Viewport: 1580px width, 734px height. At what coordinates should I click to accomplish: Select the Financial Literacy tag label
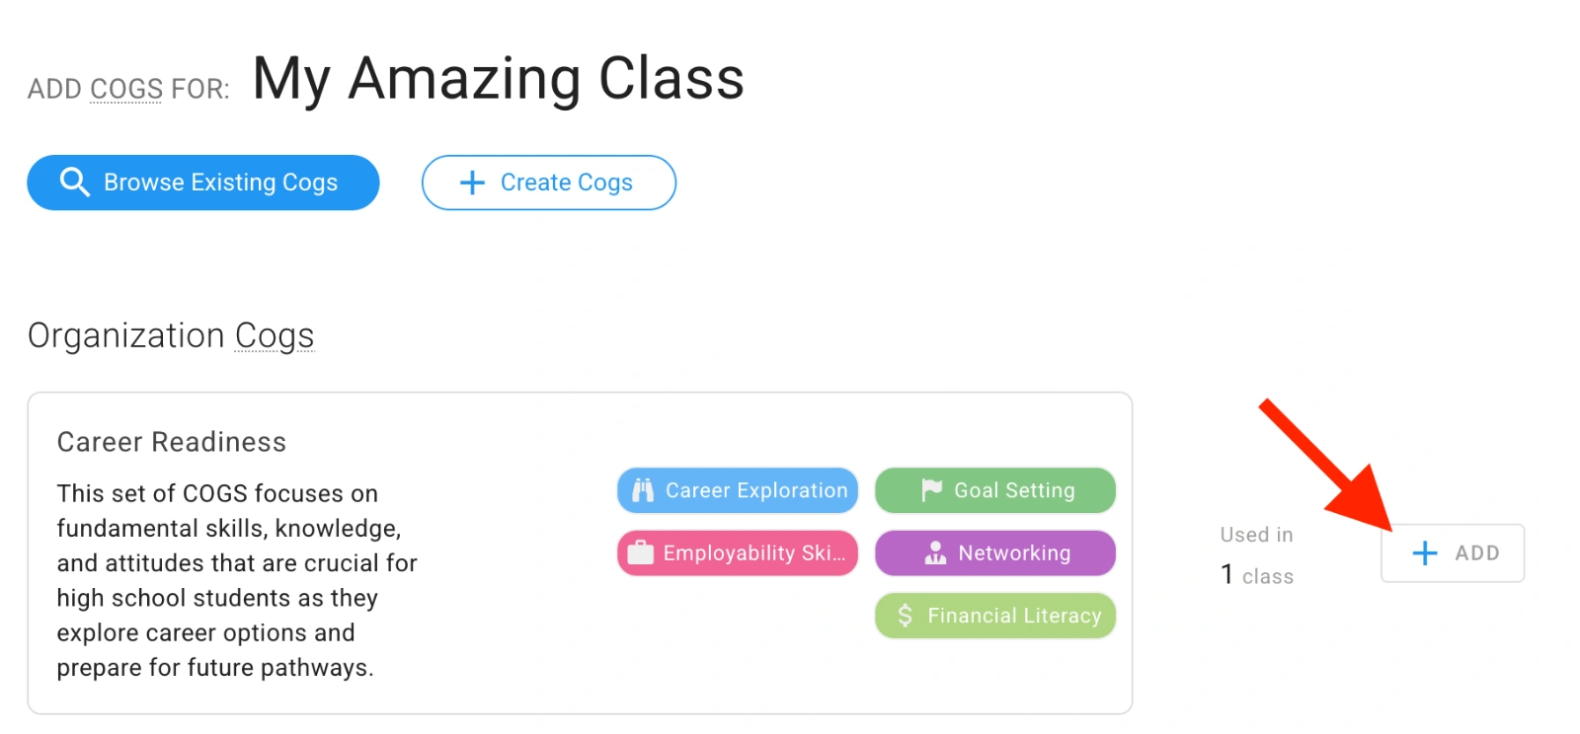[x=1014, y=616]
